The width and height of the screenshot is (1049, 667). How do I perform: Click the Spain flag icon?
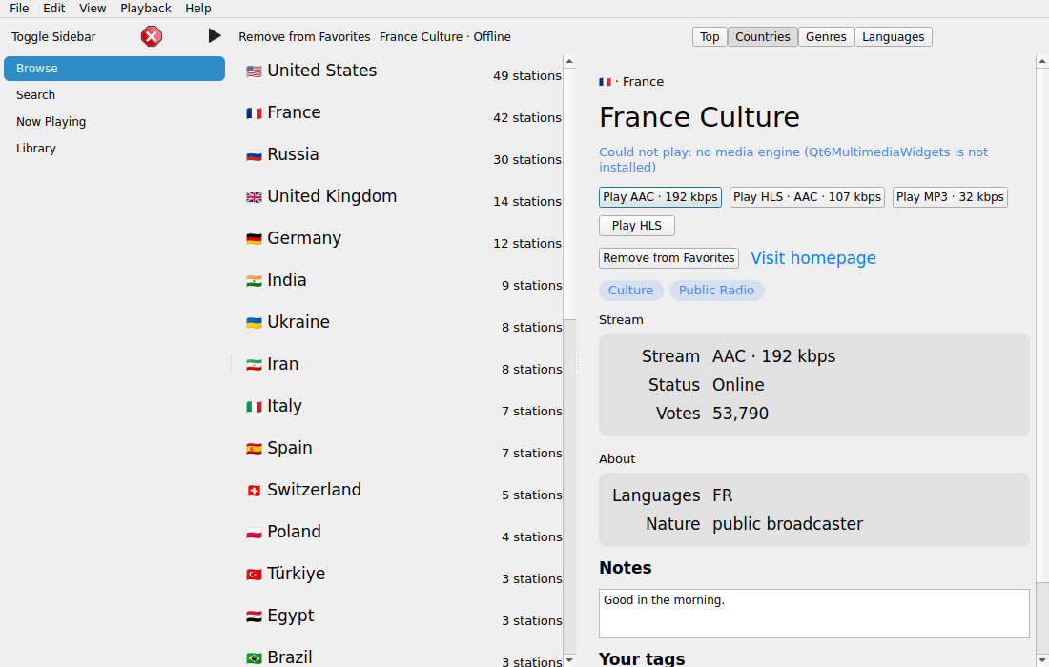(x=254, y=449)
